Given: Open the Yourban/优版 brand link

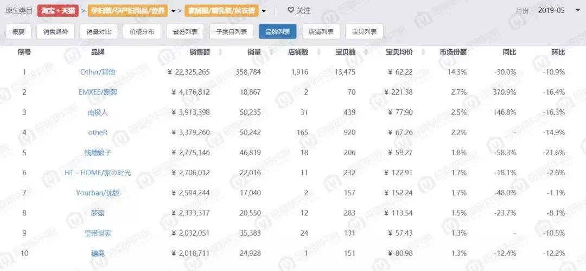Looking at the screenshot, I should point(98,193).
